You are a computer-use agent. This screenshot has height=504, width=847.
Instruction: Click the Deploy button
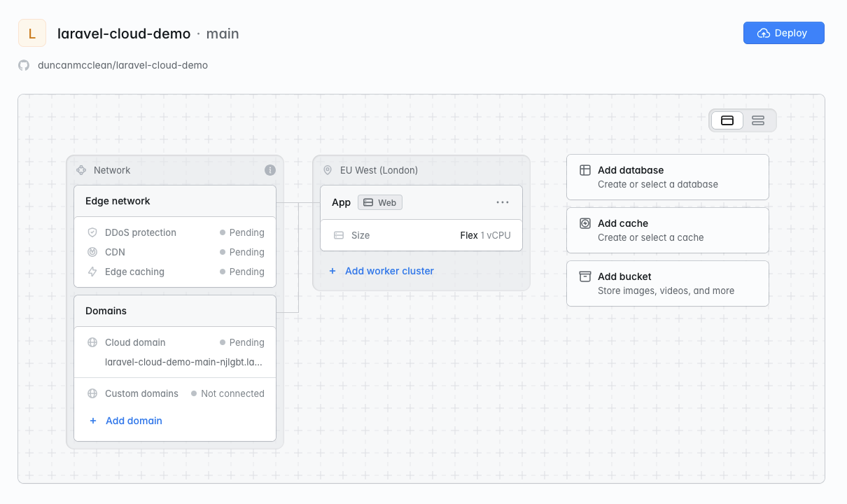click(783, 33)
